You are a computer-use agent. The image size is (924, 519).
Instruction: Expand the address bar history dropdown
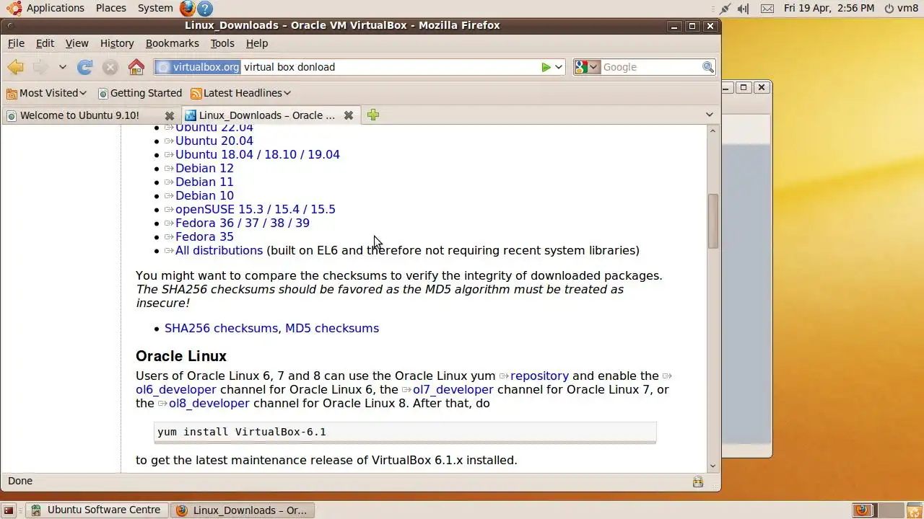pos(559,67)
